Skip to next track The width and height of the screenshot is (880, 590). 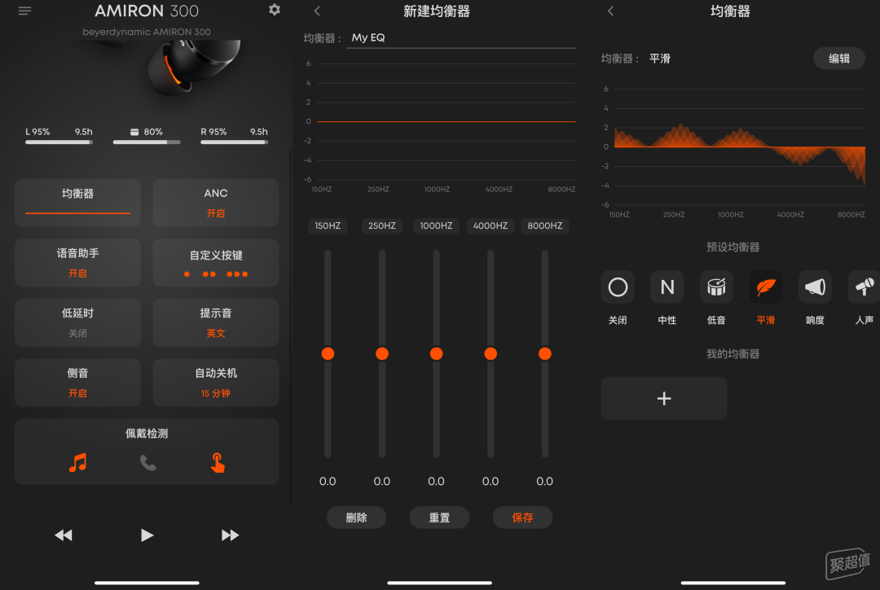point(230,535)
